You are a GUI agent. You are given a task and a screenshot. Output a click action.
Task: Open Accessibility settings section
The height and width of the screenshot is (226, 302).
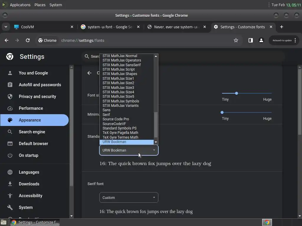(35, 196)
